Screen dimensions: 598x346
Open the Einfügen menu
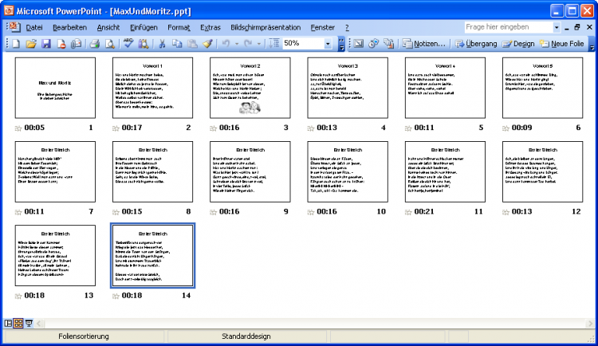click(x=143, y=27)
